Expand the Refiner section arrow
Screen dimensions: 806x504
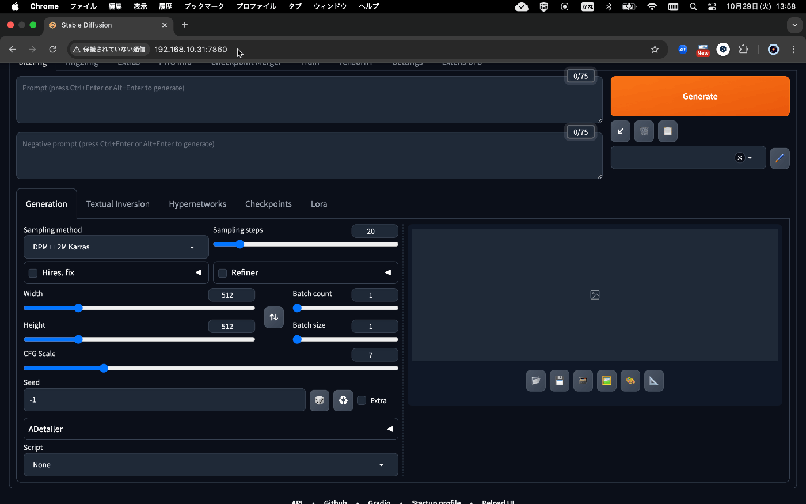point(388,272)
